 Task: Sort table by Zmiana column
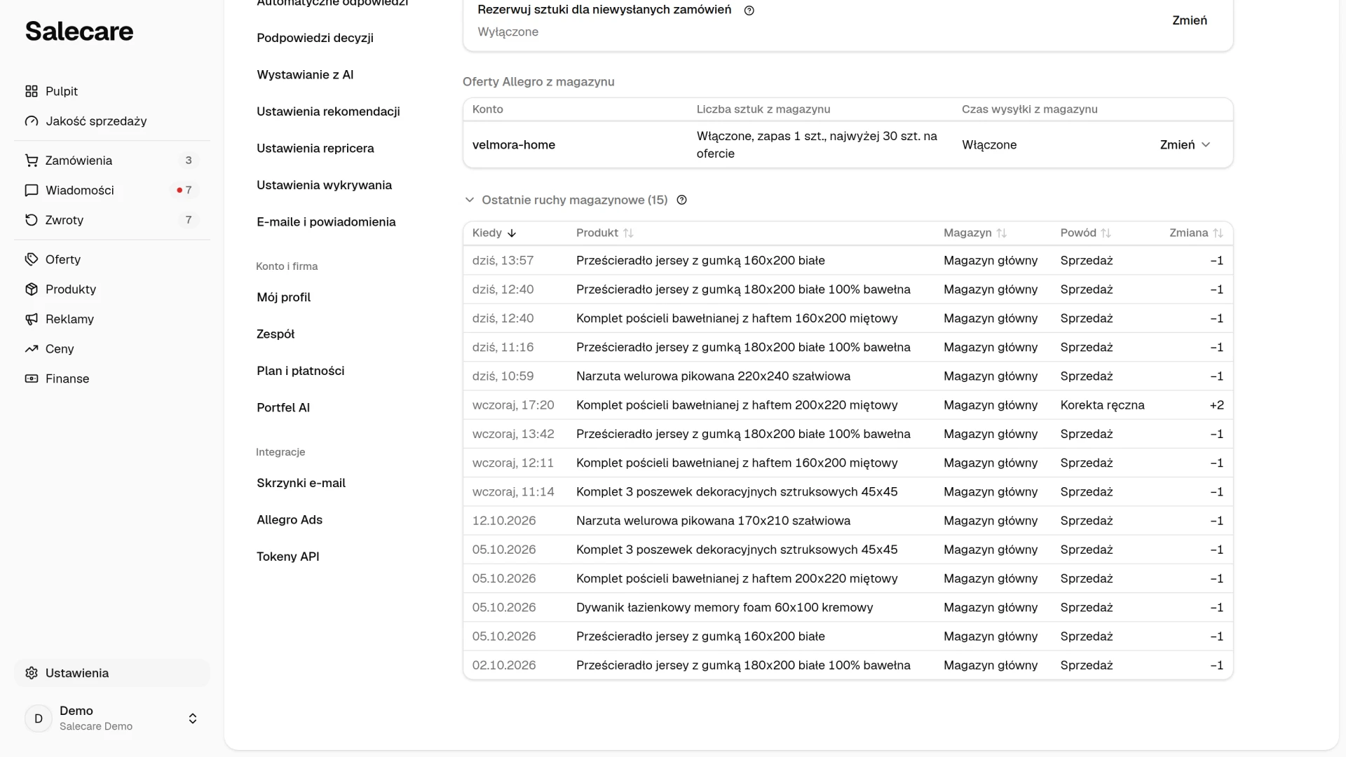pyautogui.click(x=1196, y=233)
